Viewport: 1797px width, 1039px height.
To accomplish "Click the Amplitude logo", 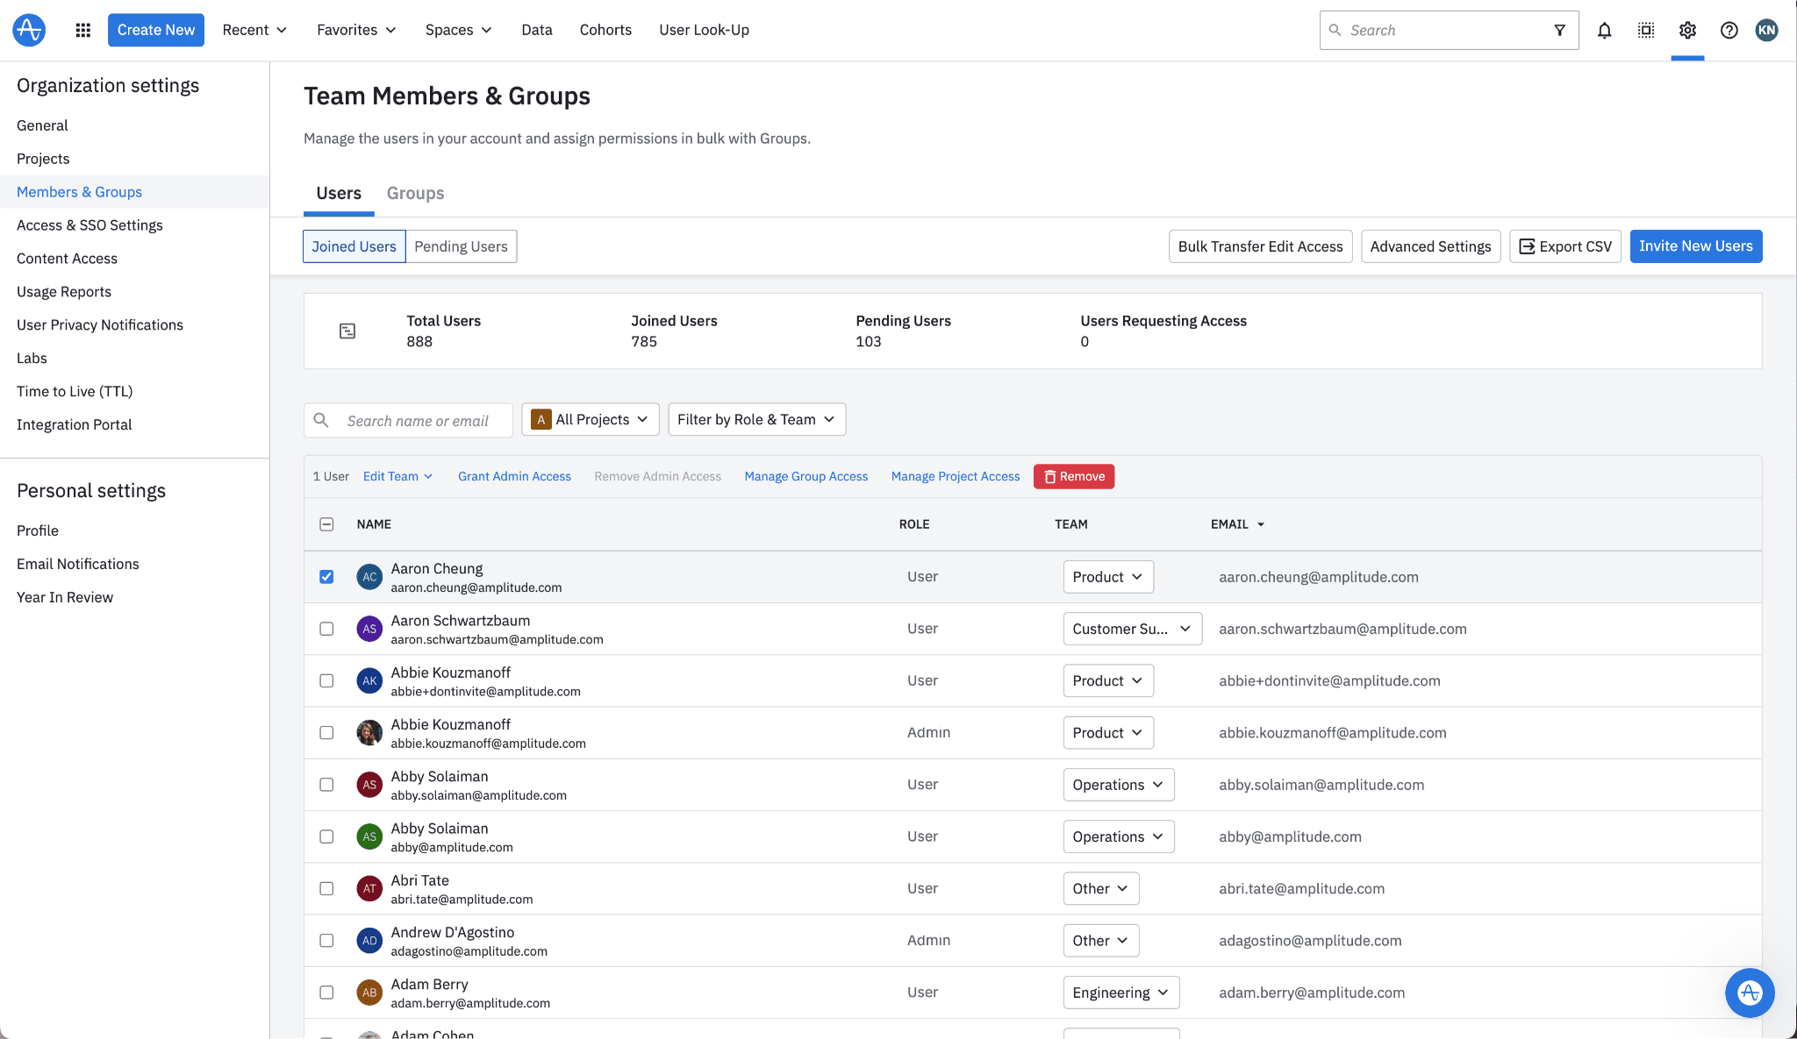I will [x=28, y=29].
